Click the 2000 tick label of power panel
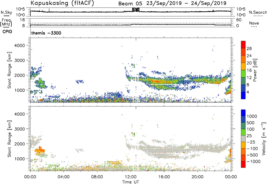This screenshot has height=184, width=267. [19, 75]
